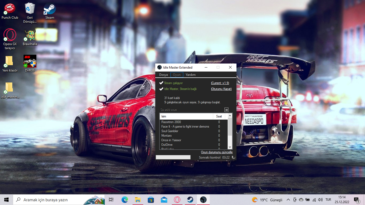Select Face It - A game to fight inner demons
The image size is (365, 205).
pos(193,127)
